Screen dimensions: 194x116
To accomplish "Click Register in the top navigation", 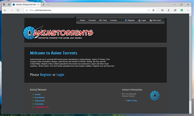I will click(x=131, y=20).
